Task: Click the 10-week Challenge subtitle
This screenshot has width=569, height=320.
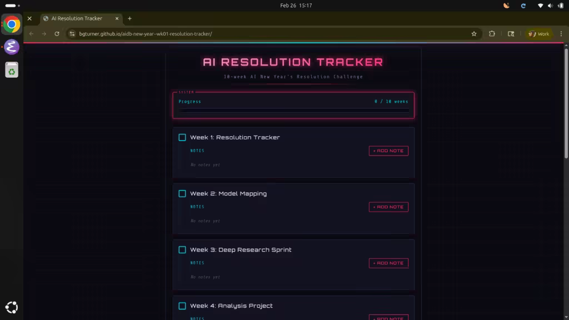Action: [x=293, y=77]
